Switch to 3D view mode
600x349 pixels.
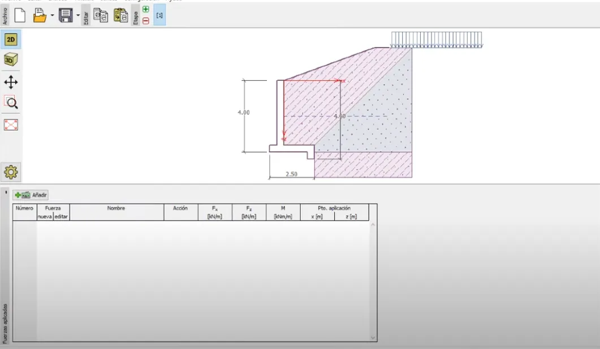(x=11, y=59)
